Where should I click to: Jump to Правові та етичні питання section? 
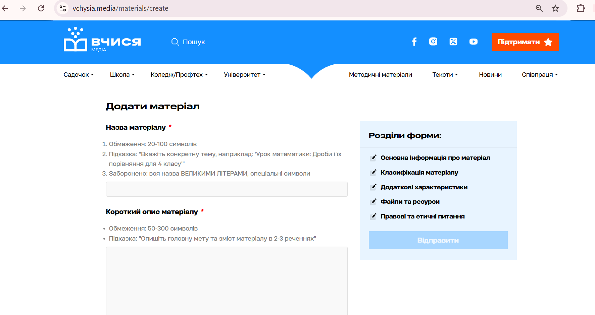(423, 216)
